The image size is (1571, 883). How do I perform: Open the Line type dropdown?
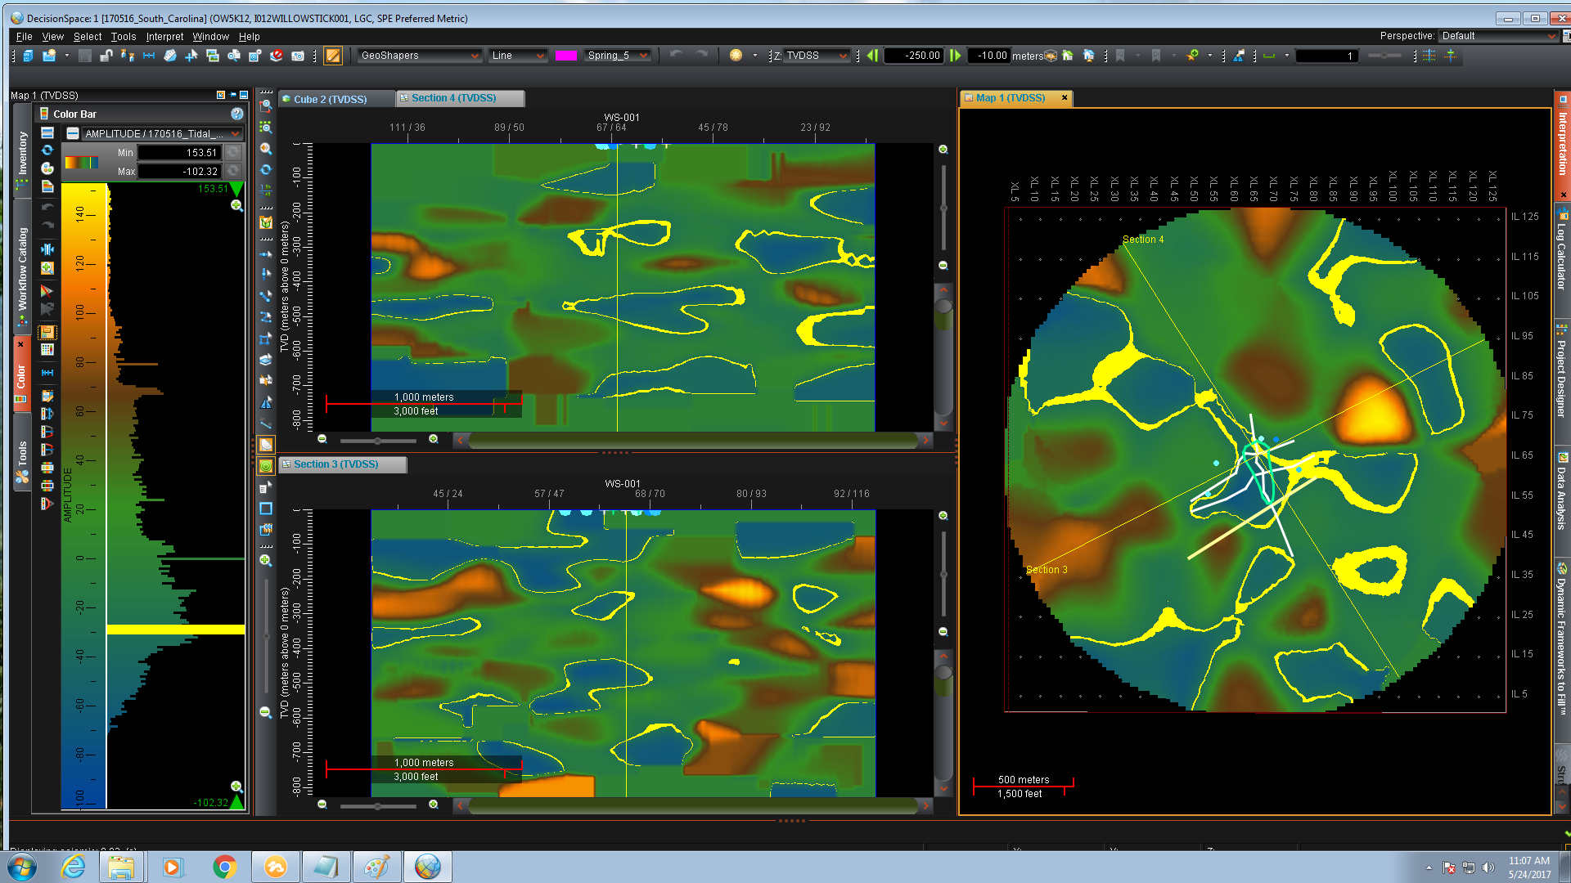pyautogui.click(x=517, y=56)
